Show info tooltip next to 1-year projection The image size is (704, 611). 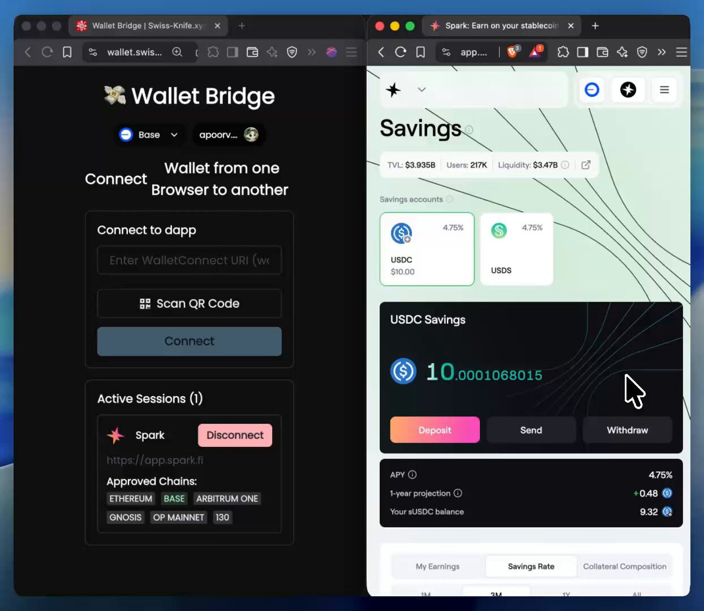pyautogui.click(x=458, y=493)
